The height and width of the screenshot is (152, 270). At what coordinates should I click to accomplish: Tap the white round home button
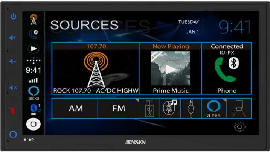pyautogui.click(x=34, y=124)
